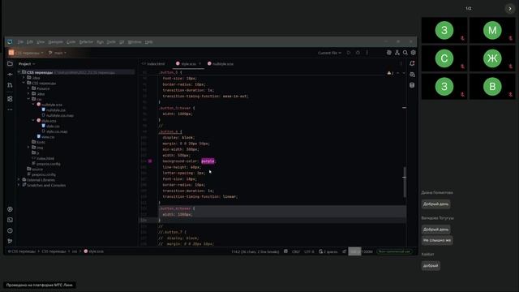Open the Problems tool window
This screenshot has width=519, height=292.
click(x=10, y=230)
